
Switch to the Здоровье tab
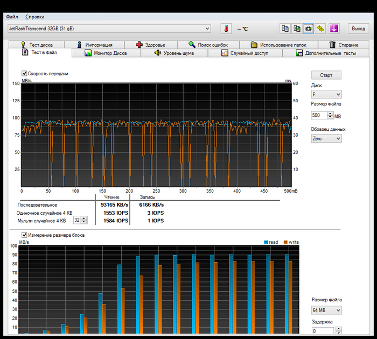(151, 45)
